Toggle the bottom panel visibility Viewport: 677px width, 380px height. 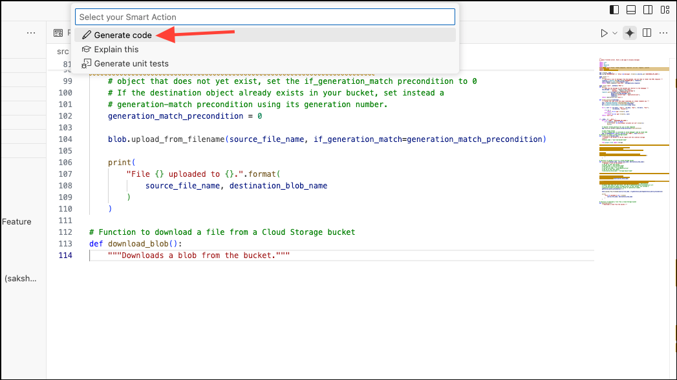[630, 9]
